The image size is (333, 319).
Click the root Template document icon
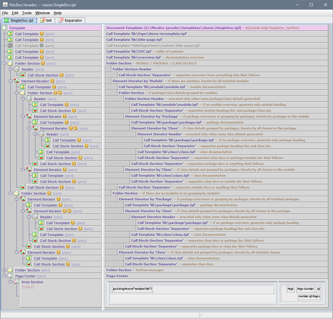point(4,28)
